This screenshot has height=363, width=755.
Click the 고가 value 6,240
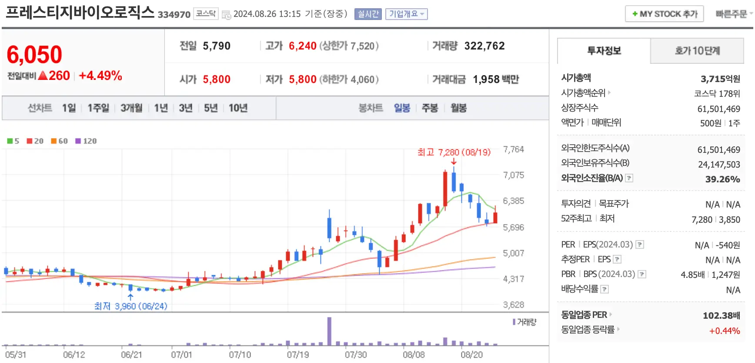click(x=303, y=46)
